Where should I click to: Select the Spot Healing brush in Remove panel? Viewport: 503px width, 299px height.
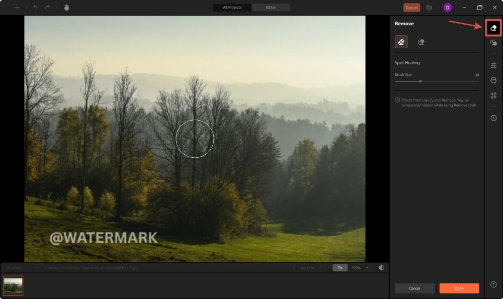(401, 42)
